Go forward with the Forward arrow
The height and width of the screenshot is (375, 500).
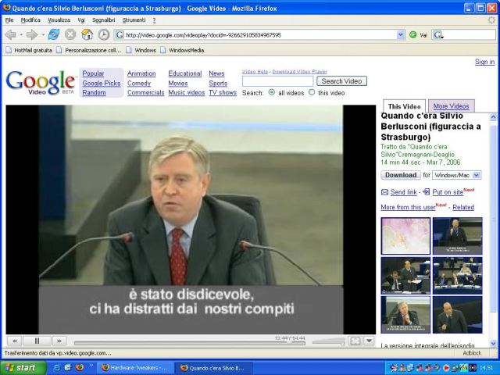click(x=32, y=34)
